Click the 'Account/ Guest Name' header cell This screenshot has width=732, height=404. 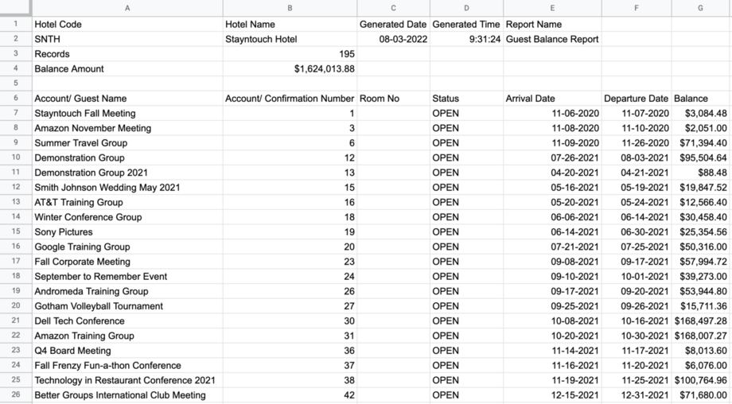(x=127, y=99)
